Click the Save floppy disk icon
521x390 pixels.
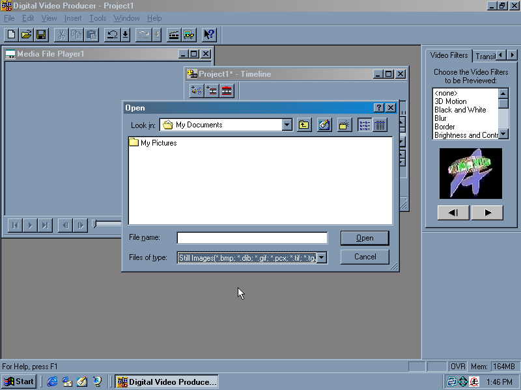coord(41,34)
